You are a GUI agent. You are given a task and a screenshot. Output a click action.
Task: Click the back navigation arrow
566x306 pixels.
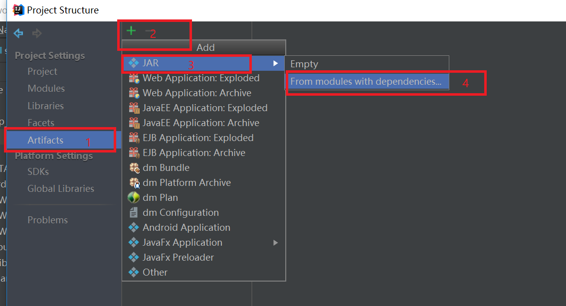pos(18,33)
